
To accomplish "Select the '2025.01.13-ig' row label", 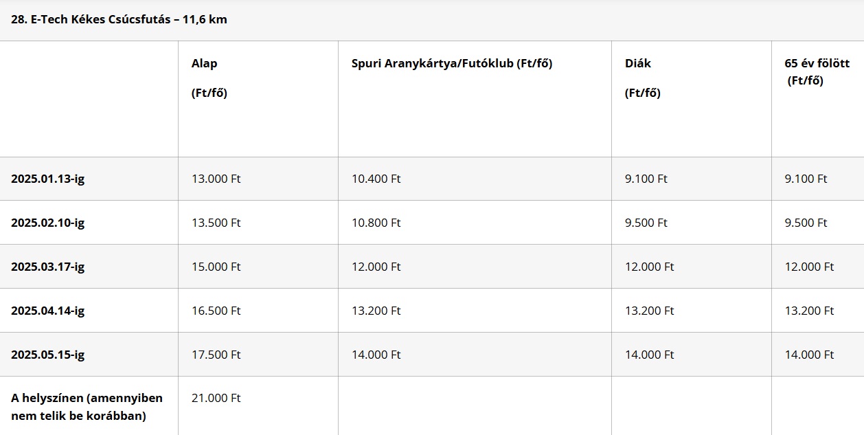I will [48, 179].
